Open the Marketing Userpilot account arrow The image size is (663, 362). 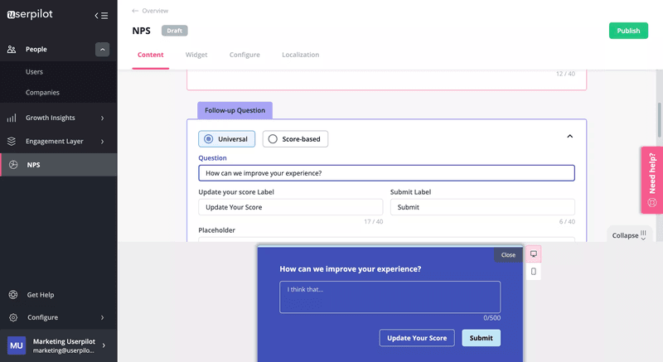pyautogui.click(x=104, y=345)
